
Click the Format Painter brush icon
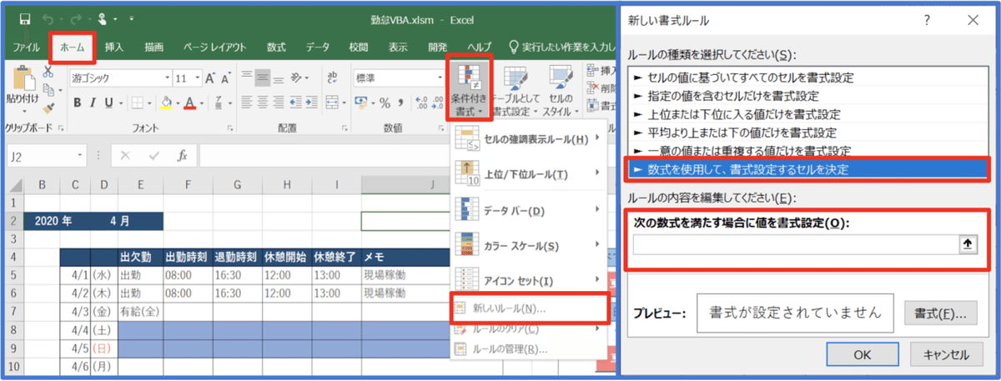point(48,107)
